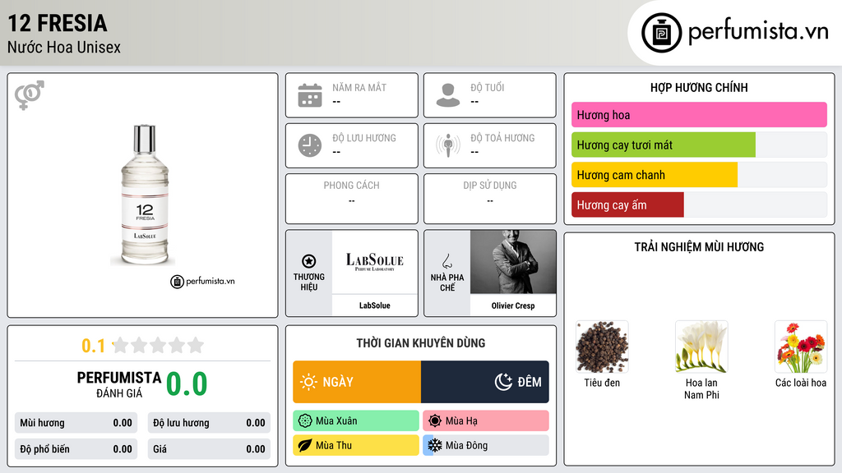
Task: Click the Hương cay tươi mát green bar
Action: pyautogui.click(x=664, y=145)
